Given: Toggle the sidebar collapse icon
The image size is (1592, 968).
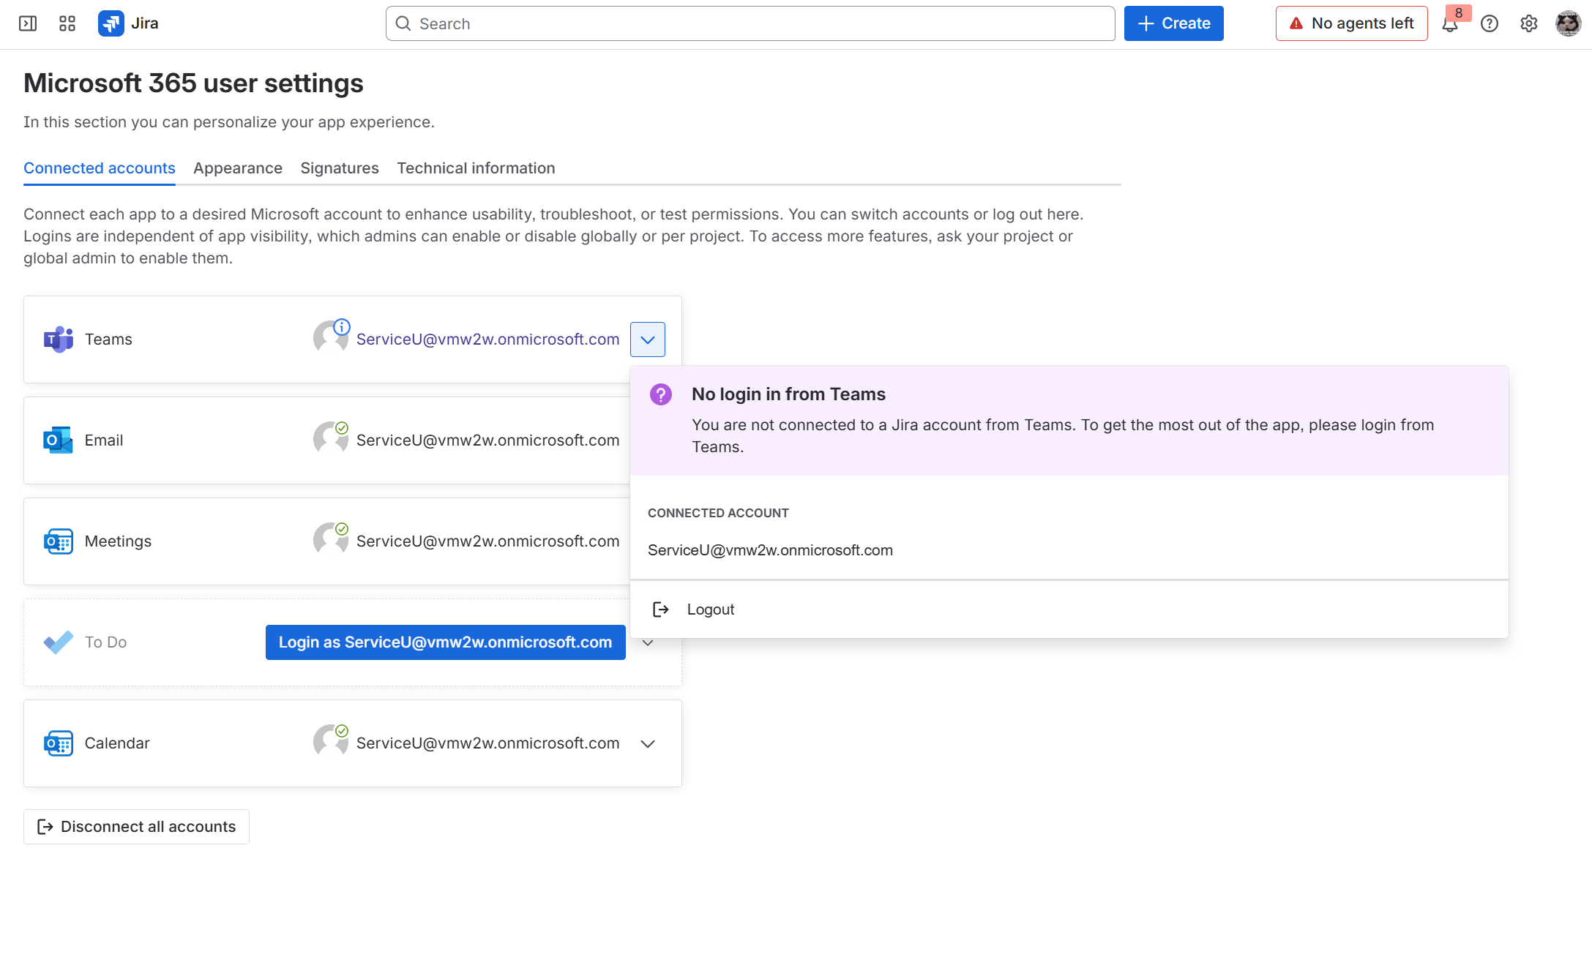Looking at the screenshot, I should coord(28,23).
